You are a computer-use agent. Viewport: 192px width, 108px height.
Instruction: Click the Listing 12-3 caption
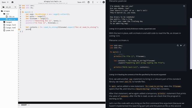(132, 29)
